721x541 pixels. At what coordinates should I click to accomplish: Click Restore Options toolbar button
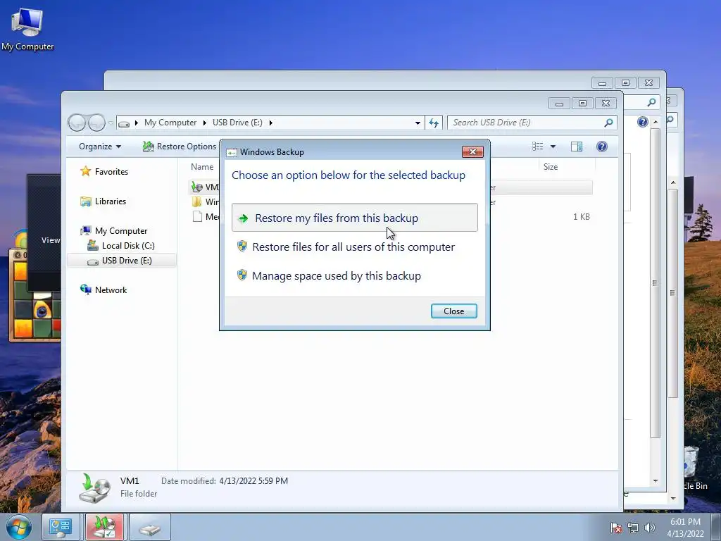coord(180,147)
